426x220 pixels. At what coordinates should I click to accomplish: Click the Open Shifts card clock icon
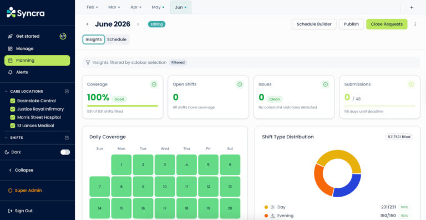[x=240, y=84]
